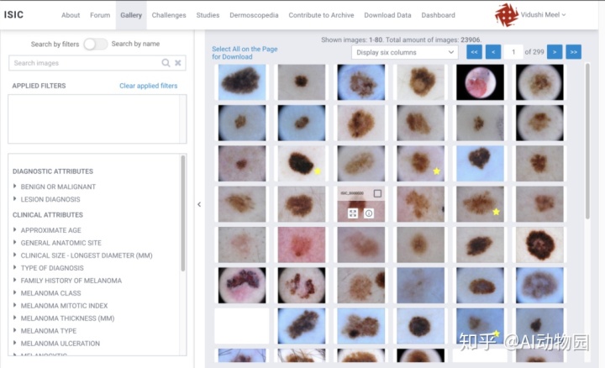This screenshot has height=368, width=605.
Task: Open the Challenges page
Action: 169,15
